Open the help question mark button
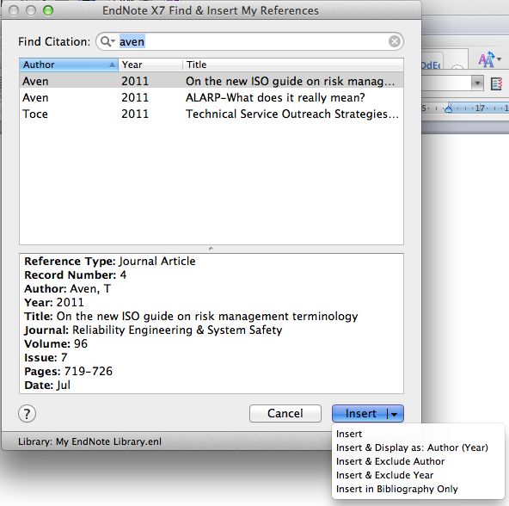 pos(28,414)
